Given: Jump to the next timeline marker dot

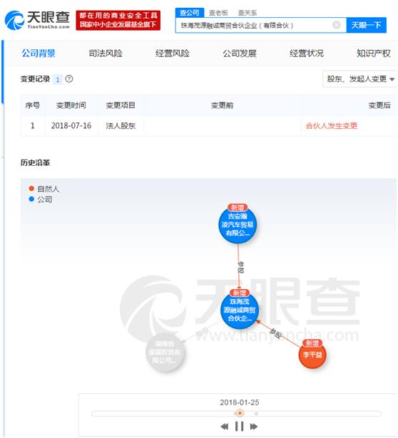Looking at the screenshot, I should click(256, 413).
